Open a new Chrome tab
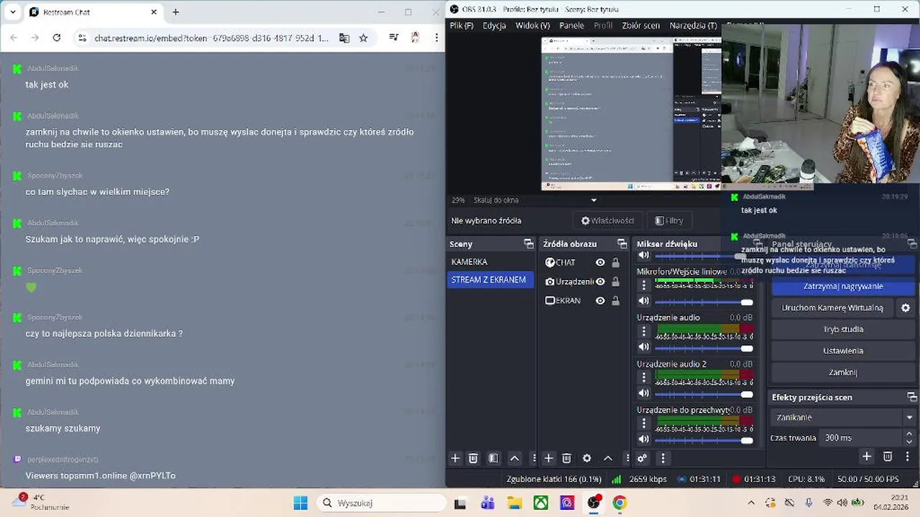Screen dimensions: 920x517 pyautogui.click(x=175, y=12)
